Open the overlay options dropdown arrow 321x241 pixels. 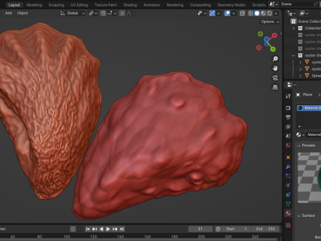(233, 13)
